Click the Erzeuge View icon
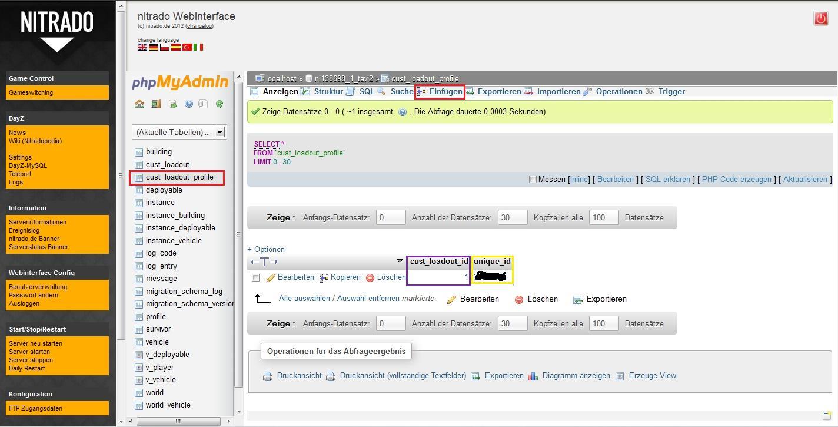Screen dimensions: 838x427 point(620,376)
